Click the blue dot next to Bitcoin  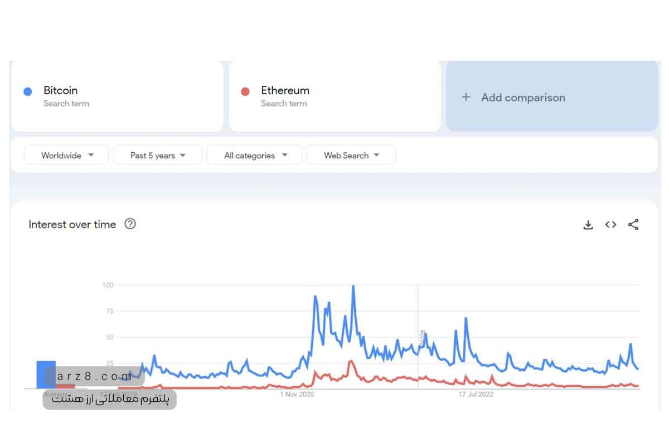coord(28,91)
